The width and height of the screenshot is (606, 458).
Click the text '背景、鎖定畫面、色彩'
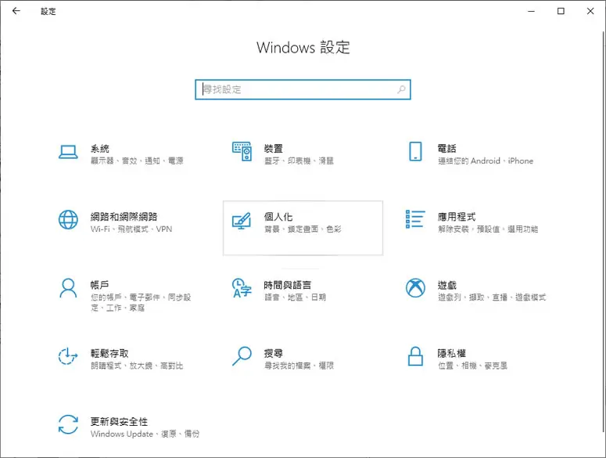pos(303,229)
